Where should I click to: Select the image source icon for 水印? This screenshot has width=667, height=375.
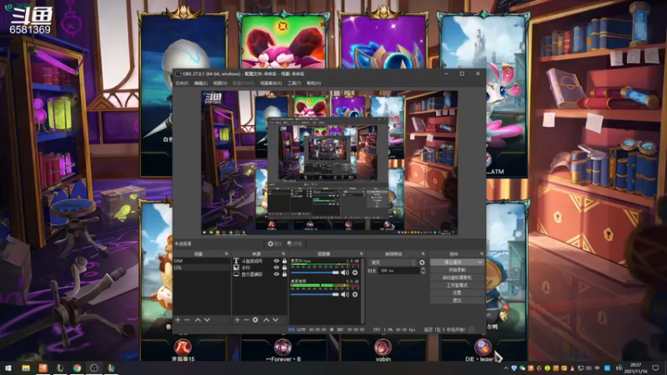236,267
